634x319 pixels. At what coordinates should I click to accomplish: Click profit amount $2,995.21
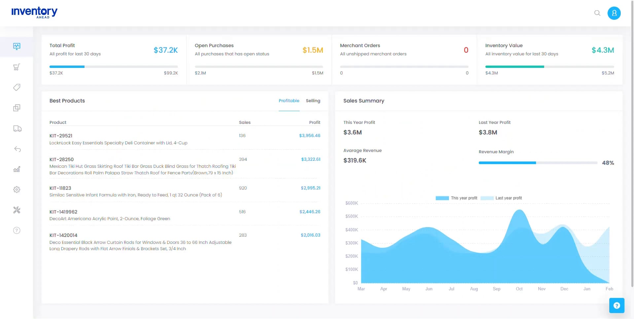coord(310,188)
